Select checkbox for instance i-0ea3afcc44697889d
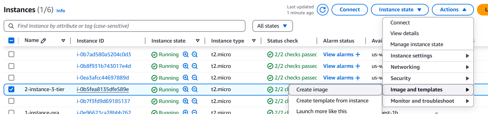Viewport: 488px width, 114px height. click(11, 78)
